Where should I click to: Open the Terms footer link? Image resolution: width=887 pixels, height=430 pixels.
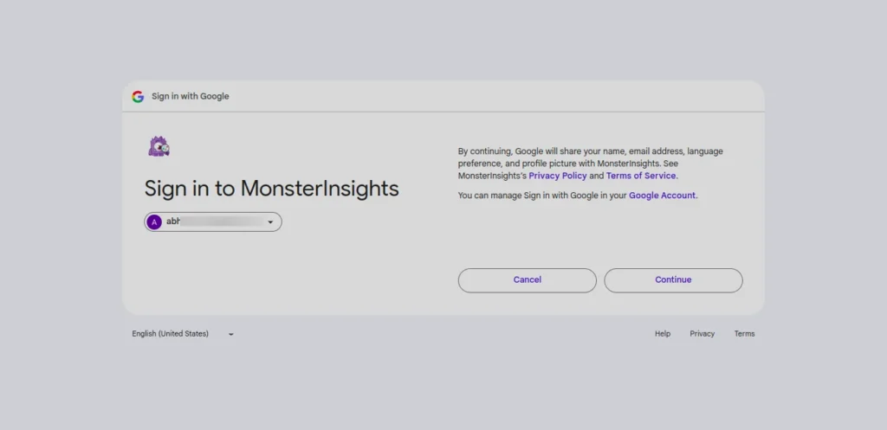[x=745, y=334]
